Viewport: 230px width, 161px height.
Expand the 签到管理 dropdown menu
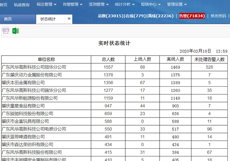[x=99, y=4]
